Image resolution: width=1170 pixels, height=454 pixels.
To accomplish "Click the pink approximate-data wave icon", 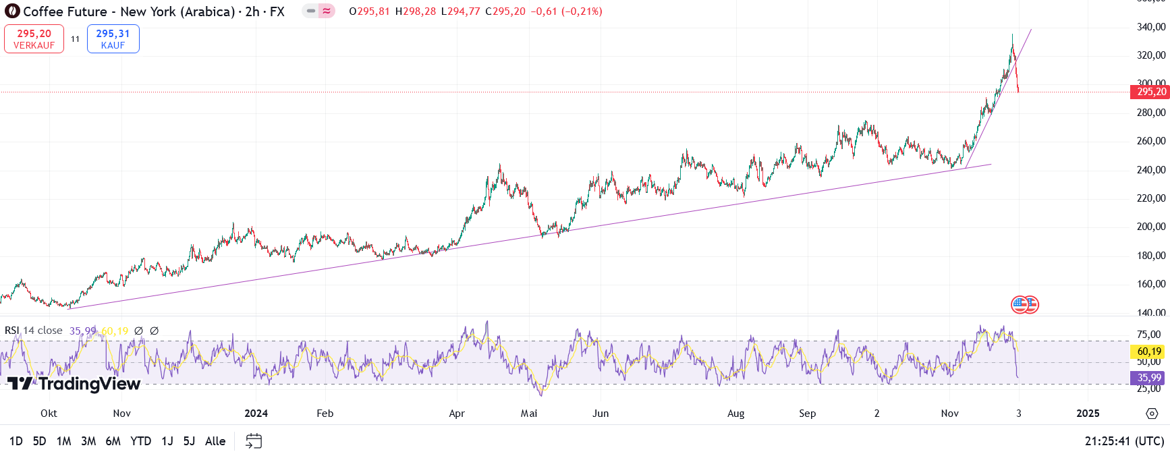I will click(x=327, y=11).
